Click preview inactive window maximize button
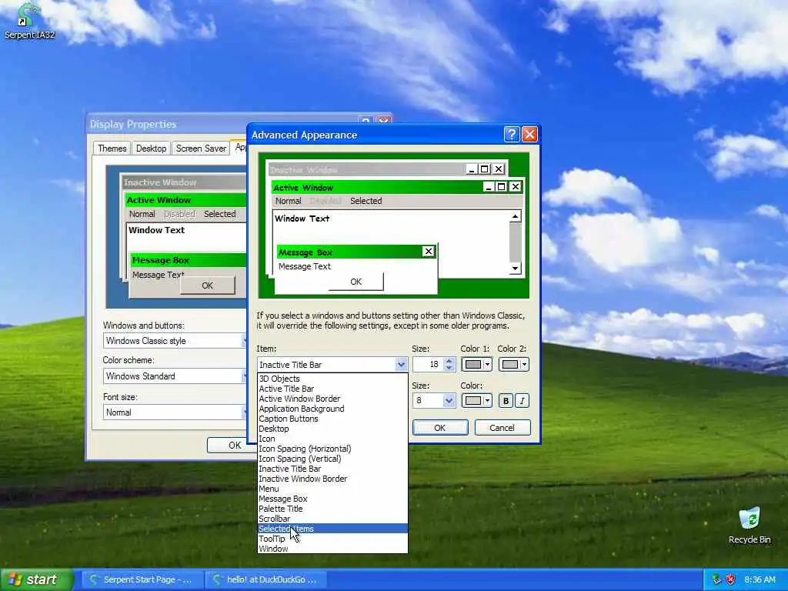Screen dimensions: 788x591 point(484,169)
